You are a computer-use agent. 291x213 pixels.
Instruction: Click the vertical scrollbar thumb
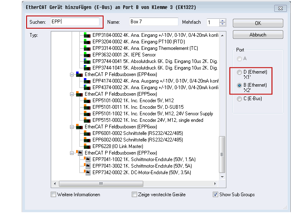(x=222, y=155)
